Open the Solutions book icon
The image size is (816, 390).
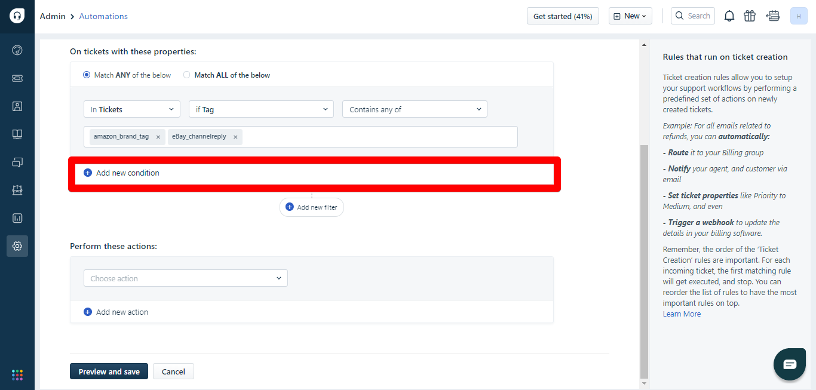17,134
